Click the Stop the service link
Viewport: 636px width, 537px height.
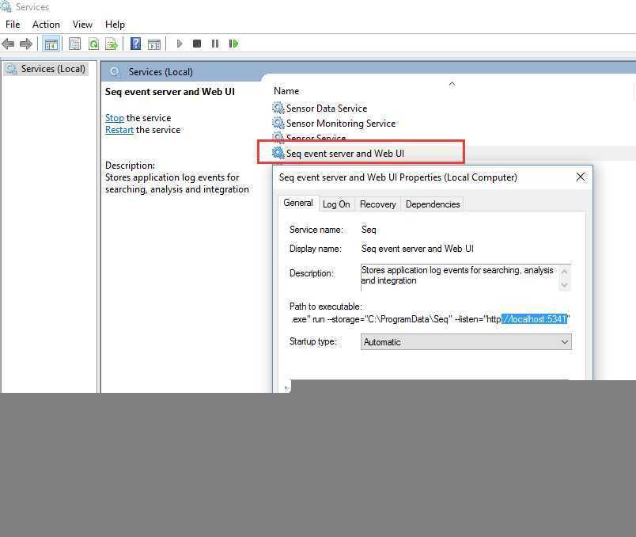pyautogui.click(x=115, y=118)
